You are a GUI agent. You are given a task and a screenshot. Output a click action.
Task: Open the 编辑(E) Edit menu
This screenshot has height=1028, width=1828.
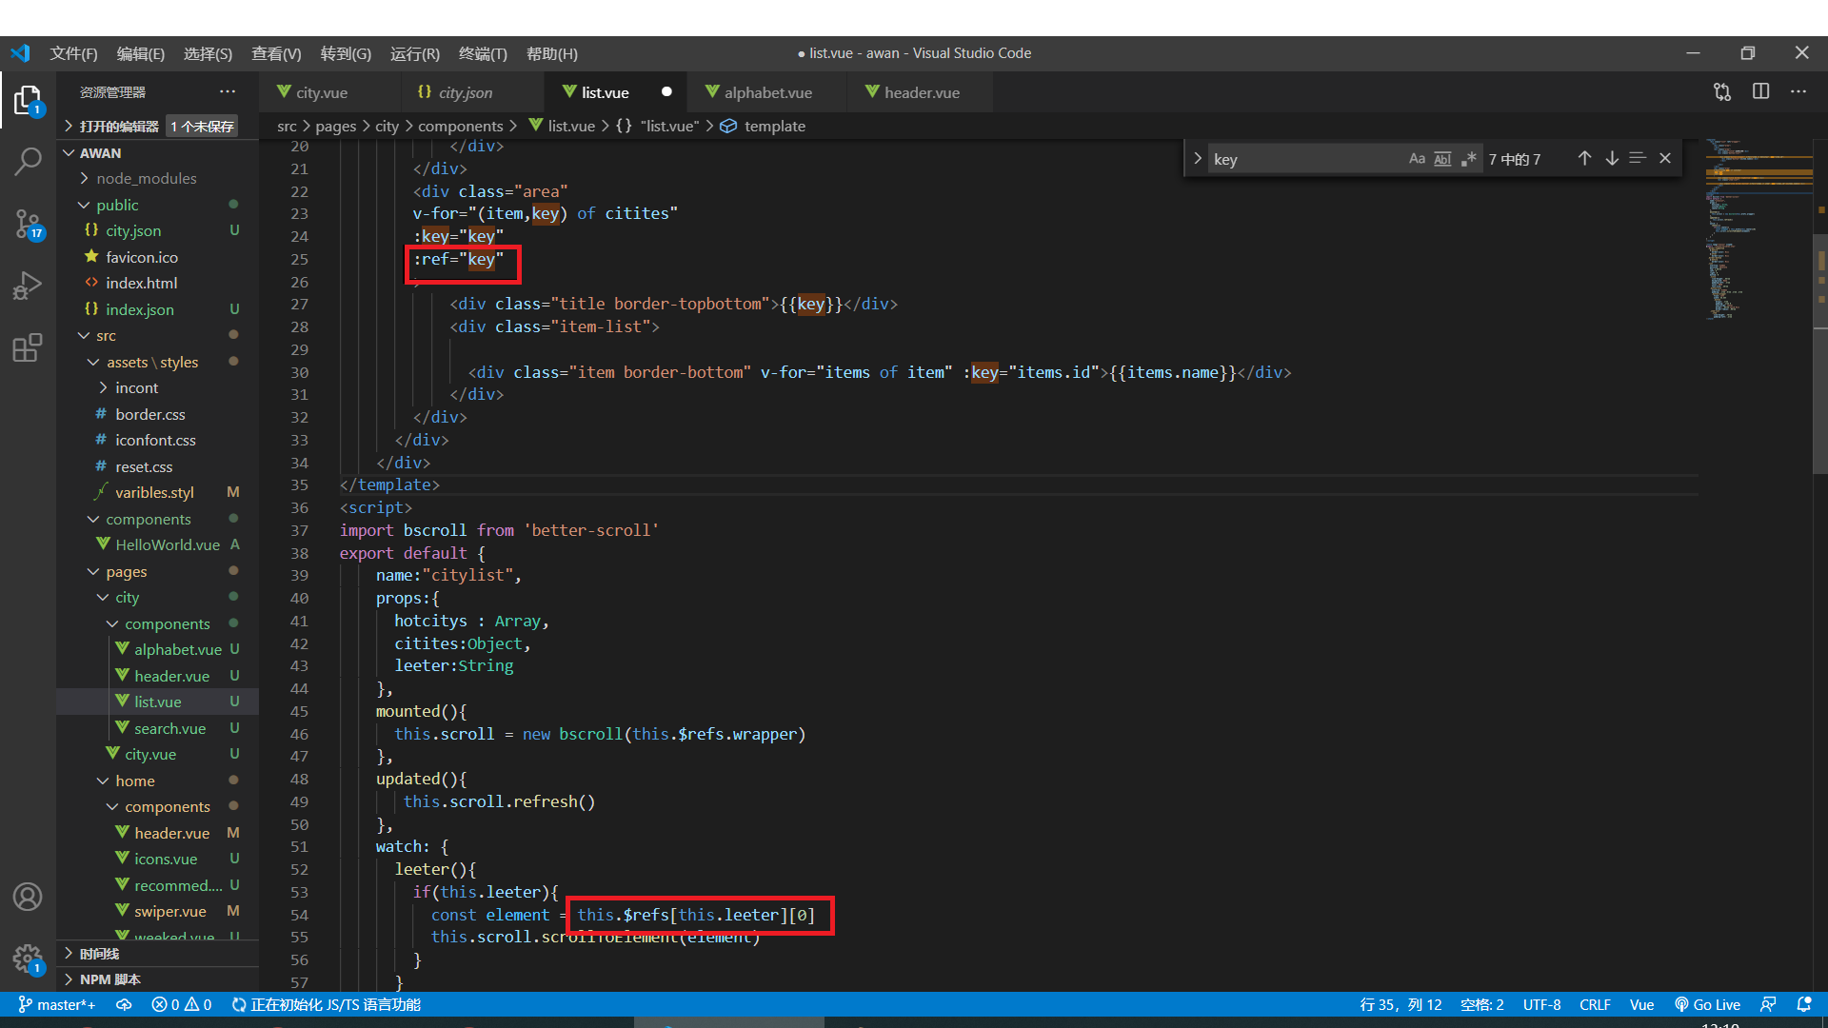(140, 53)
